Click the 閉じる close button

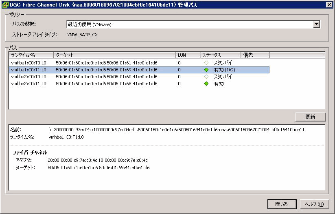(x=282, y=204)
